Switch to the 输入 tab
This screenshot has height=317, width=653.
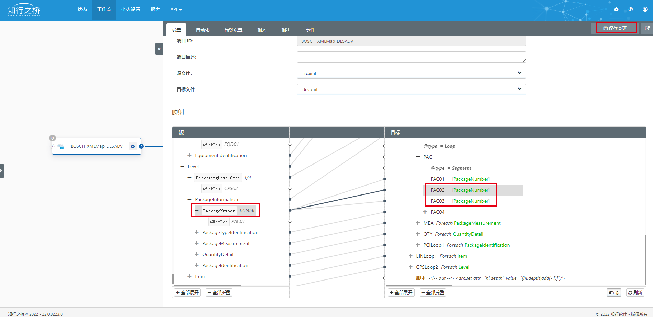tap(262, 30)
